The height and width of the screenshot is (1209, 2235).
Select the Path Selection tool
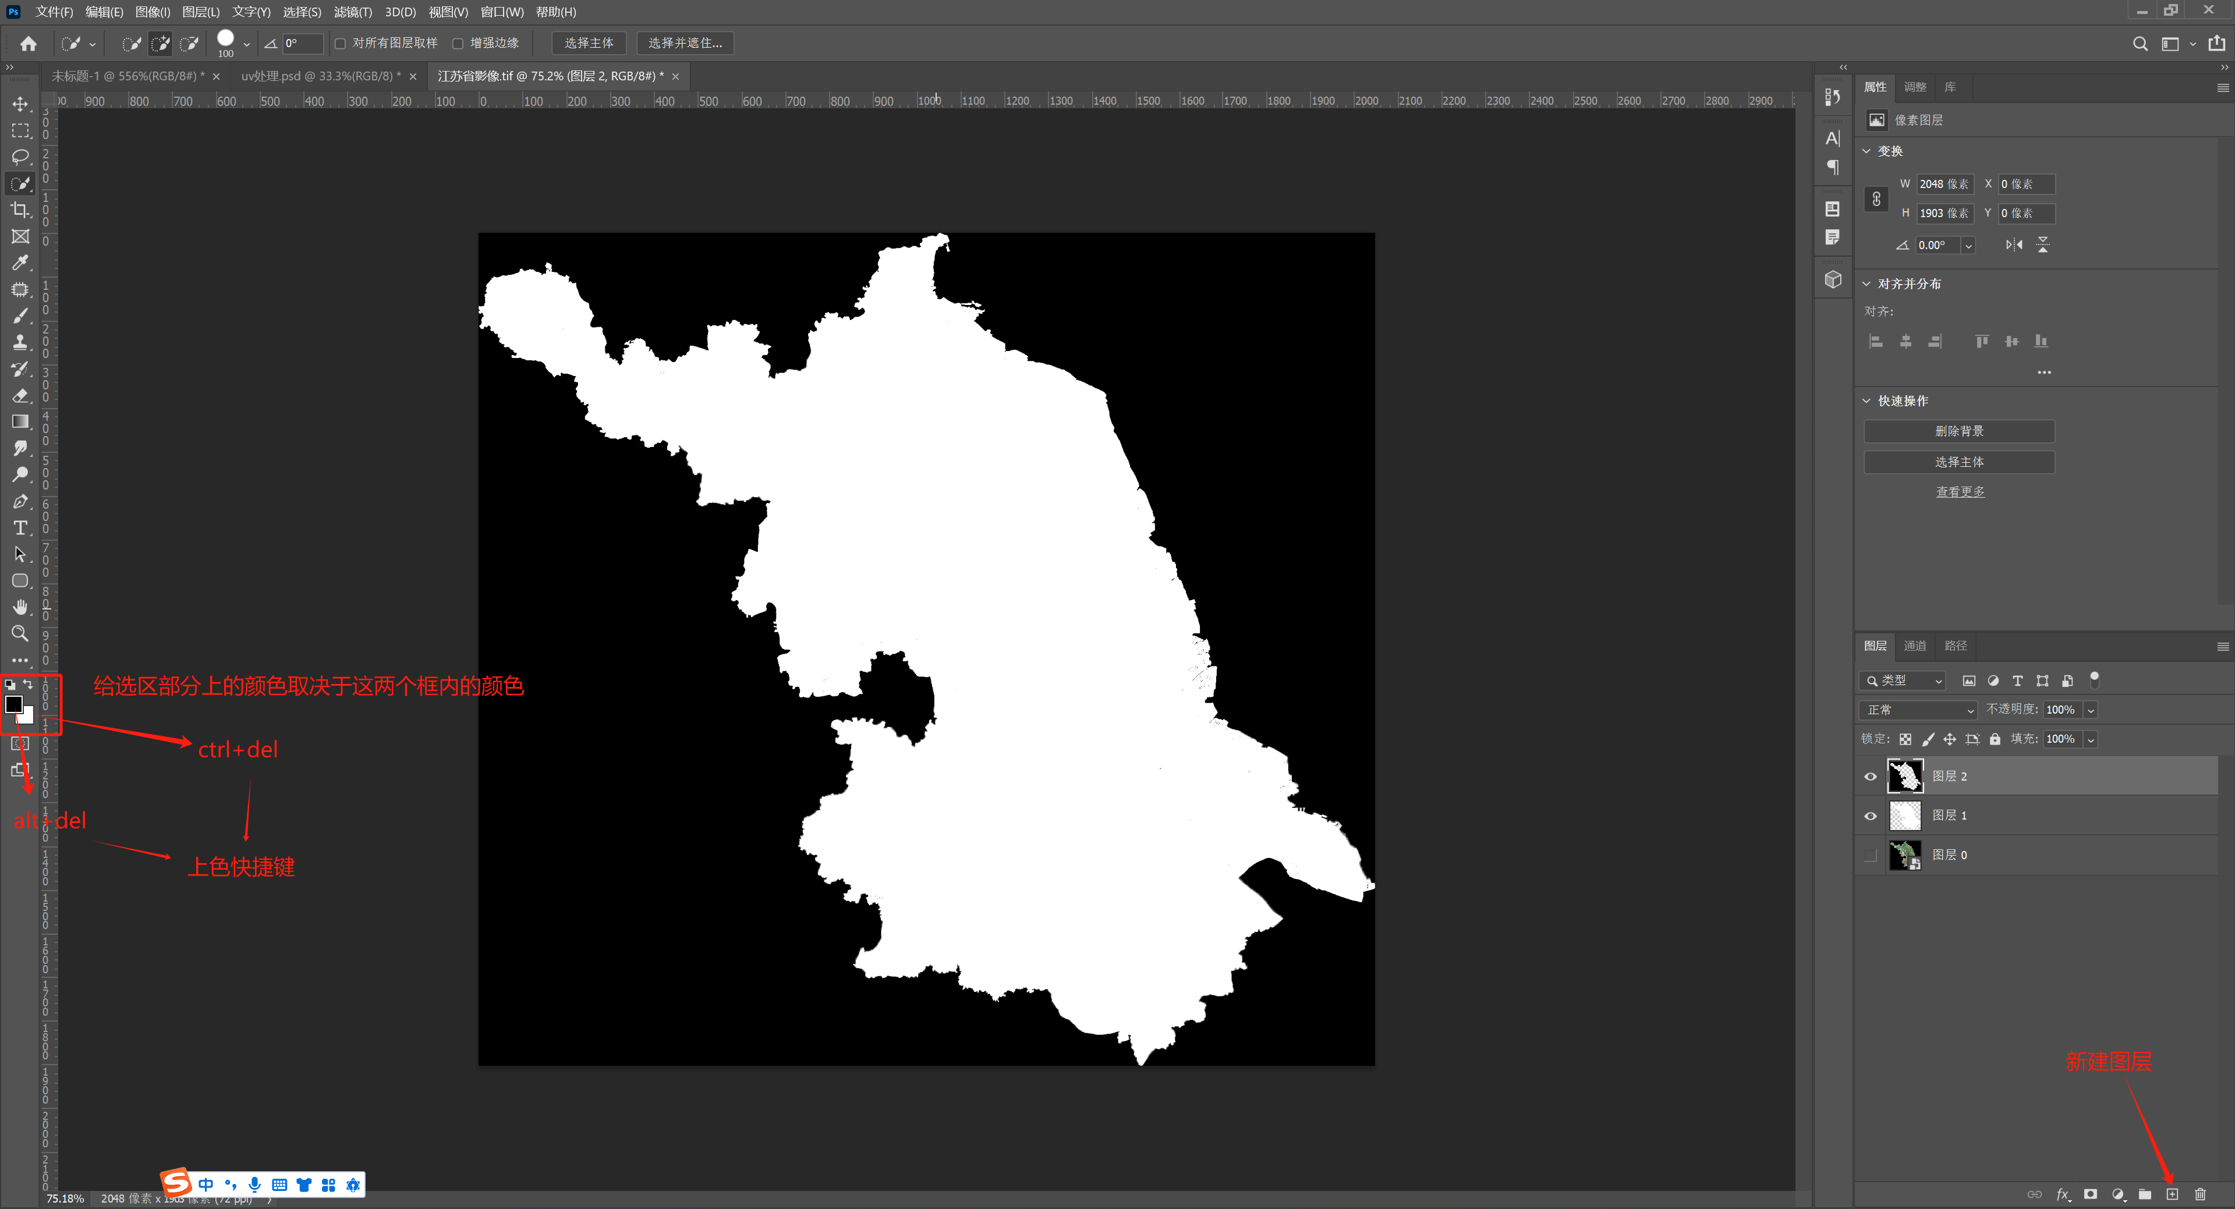(20, 554)
